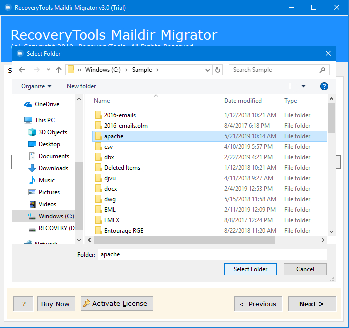The image size is (349, 328).
Task: Select RECOVERY (D:) drive in sidebar
Action: 52,228
